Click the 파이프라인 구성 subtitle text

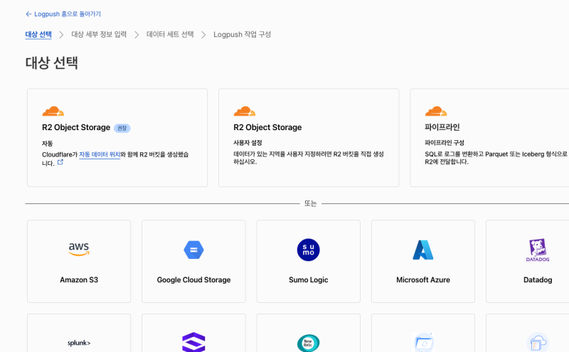[x=445, y=143]
